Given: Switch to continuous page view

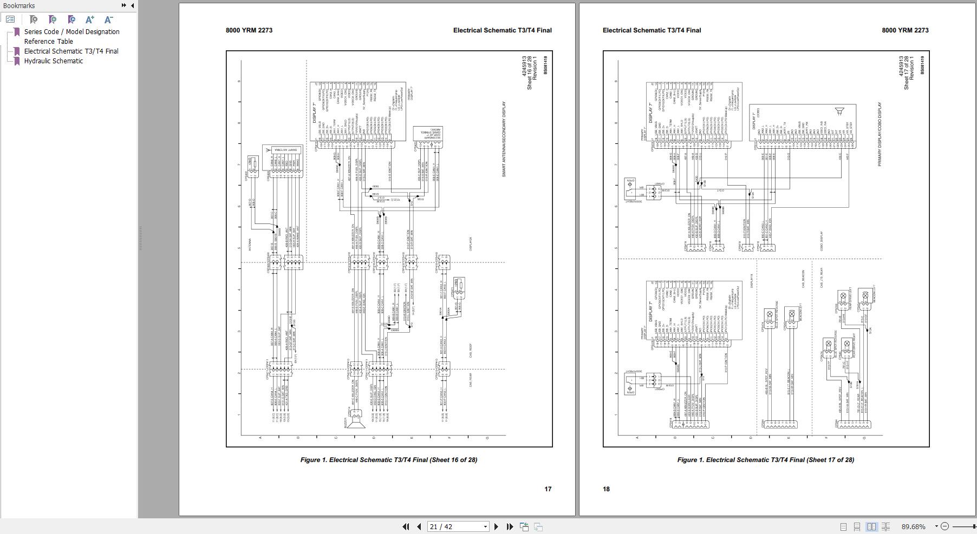Looking at the screenshot, I should [x=857, y=526].
